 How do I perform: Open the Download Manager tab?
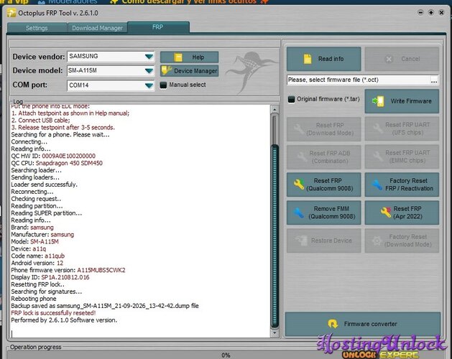98,28
